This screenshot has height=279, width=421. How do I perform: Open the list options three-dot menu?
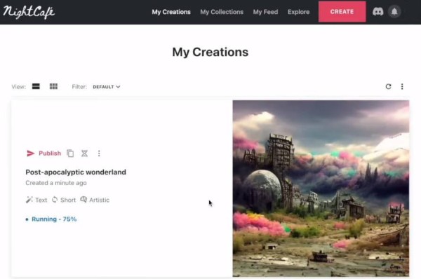(402, 86)
